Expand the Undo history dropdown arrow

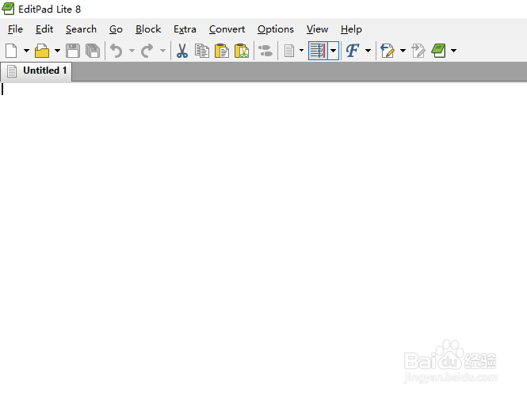pyautogui.click(x=132, y=51)
